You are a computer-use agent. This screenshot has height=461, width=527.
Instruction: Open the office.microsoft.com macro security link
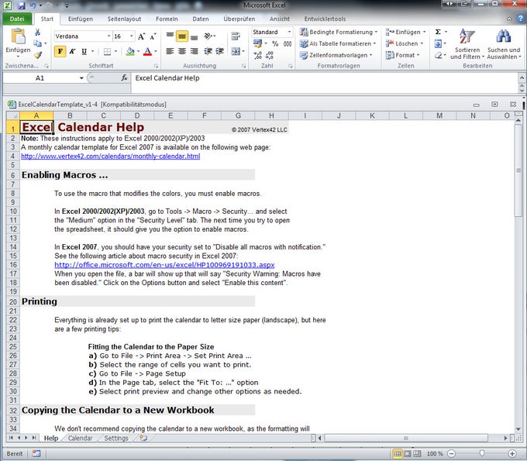pyautogui.click(x=164, y=265)
